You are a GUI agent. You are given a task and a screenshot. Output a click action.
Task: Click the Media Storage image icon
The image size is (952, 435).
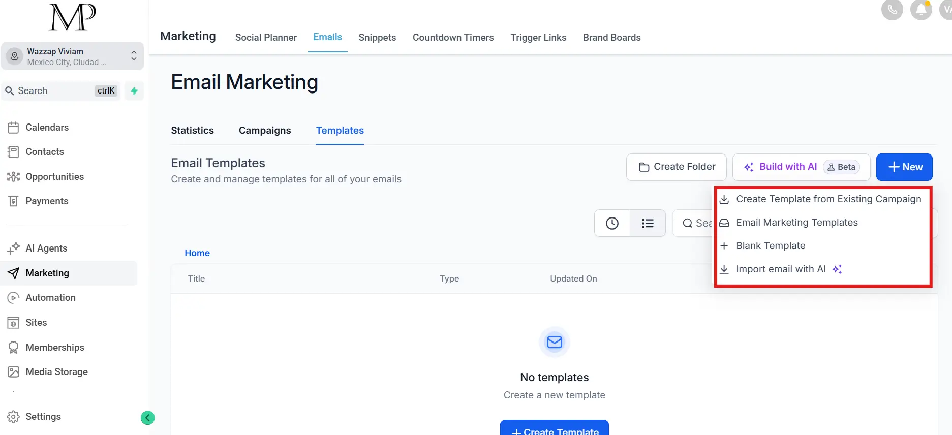coord(13,372)
